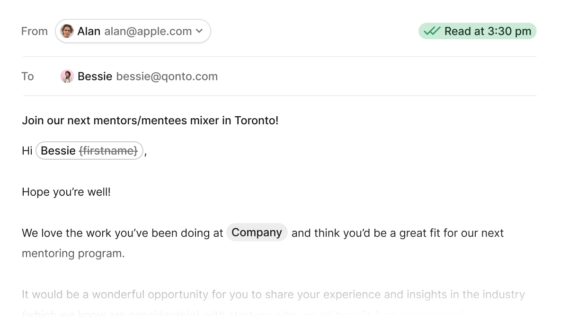Screen dimensions: 568x319
Task: Click the struck-through {firstname} placeholder
Action: pos(108,151)
